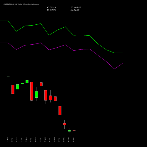Viewport: 147px width, 147px height.
Task: Click the flat green dash above 12 Feb
Action: [x=8, y=76]
